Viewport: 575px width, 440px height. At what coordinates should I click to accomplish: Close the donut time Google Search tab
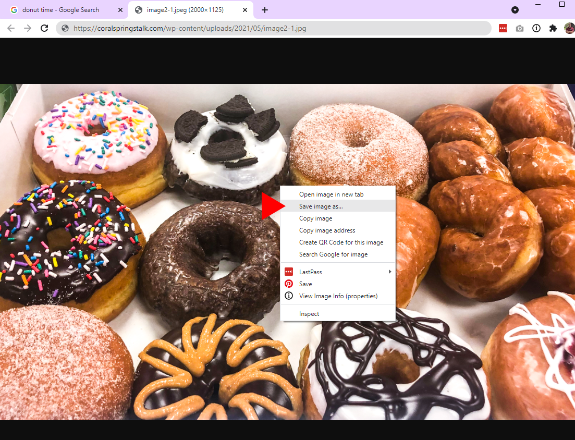pyautogui.click(x=120, y=10)
